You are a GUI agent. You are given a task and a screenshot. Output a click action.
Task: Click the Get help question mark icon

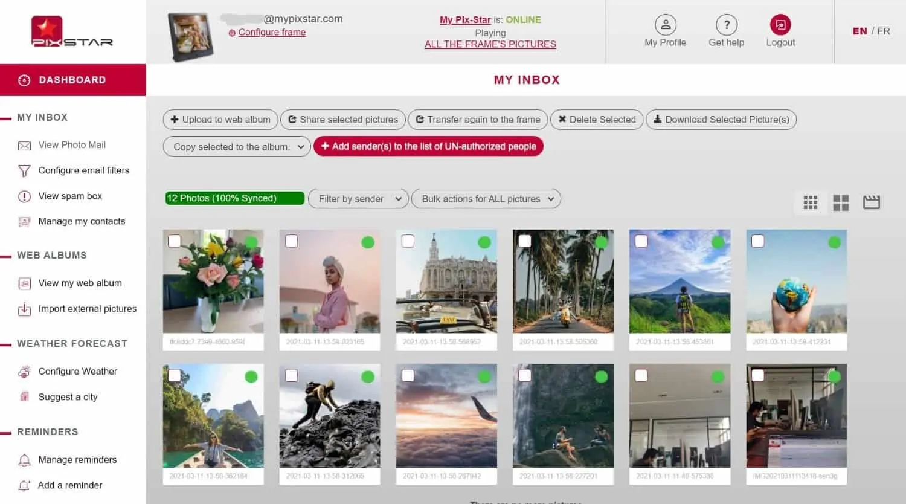pyautogui.click(x=726, y=25)
